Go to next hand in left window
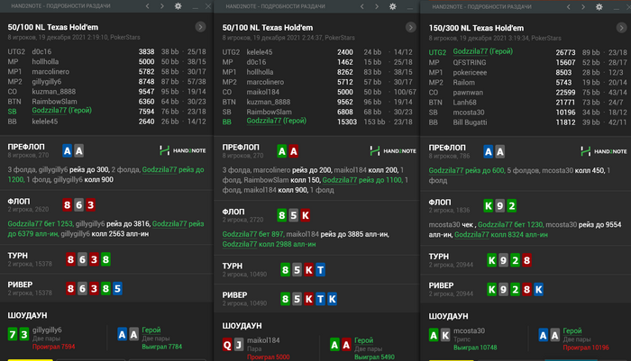631x361 pixels. pos(162,6)
